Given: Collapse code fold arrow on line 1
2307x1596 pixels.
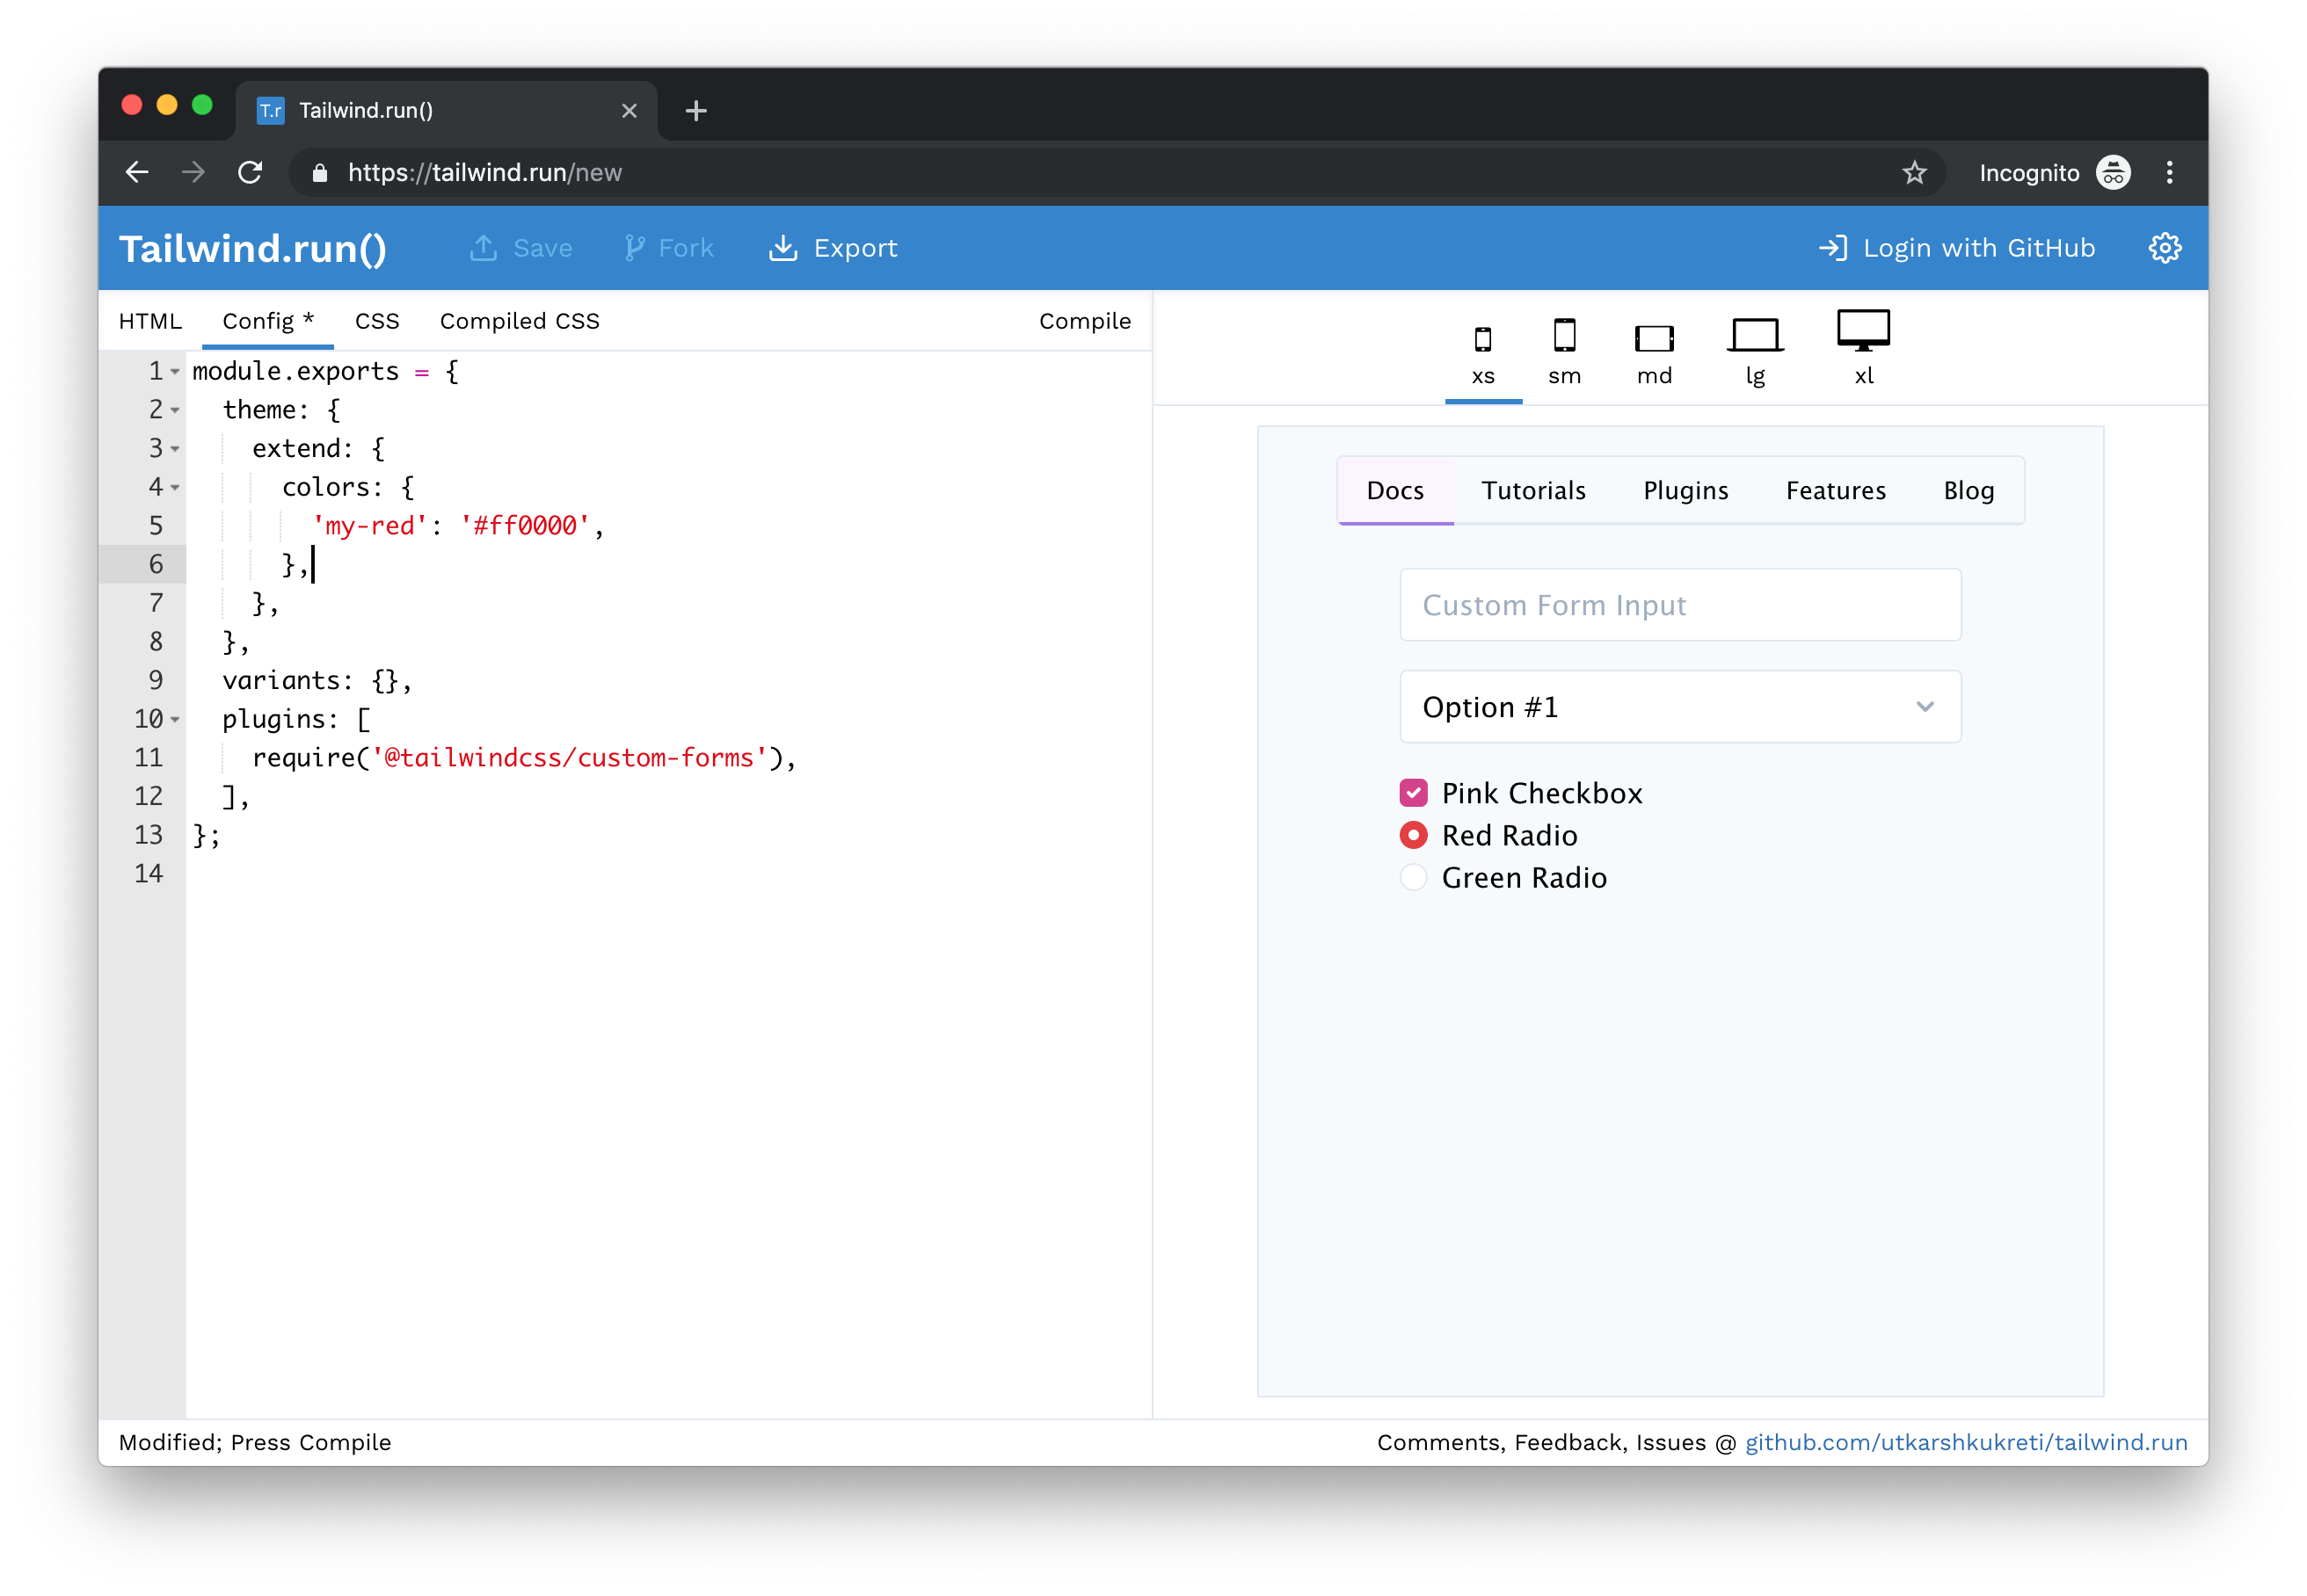Looking at the screenshot, I should click(175, 372).
